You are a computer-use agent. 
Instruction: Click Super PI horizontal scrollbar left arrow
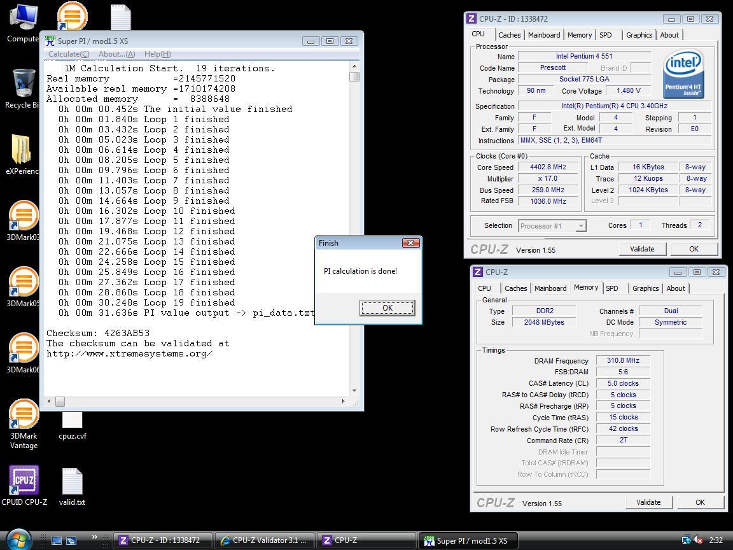pos(49,401)
